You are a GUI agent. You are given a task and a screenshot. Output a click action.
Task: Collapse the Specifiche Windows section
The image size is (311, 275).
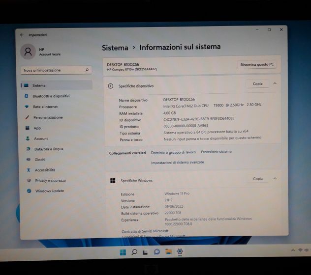pyautogui.click(x=275, y=178)
